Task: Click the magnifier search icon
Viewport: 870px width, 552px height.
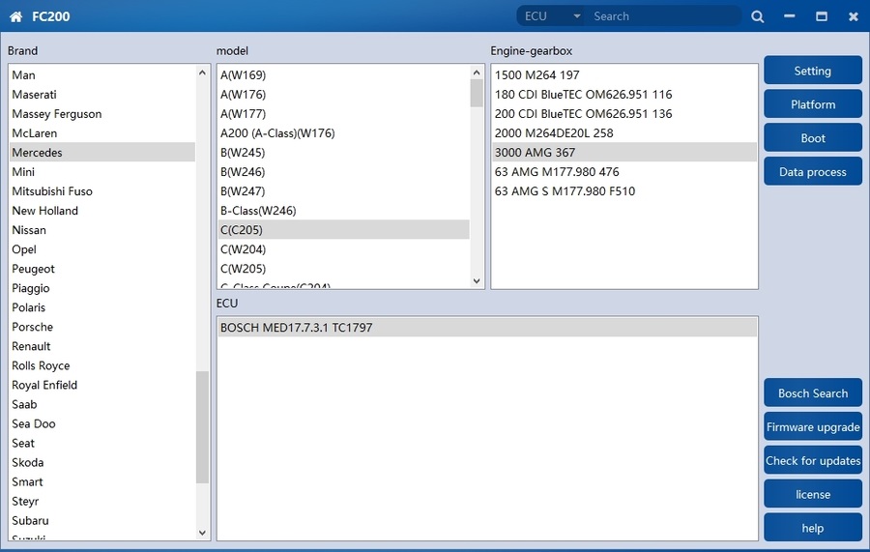Action: coord(757,16)
